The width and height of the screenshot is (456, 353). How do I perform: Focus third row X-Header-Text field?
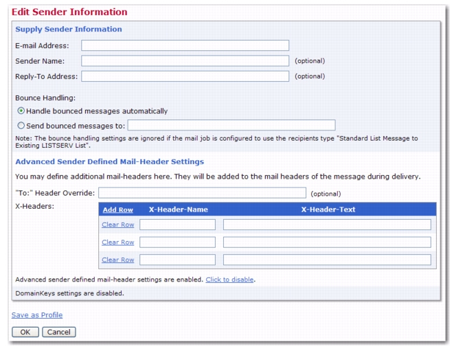pos(327,260)
